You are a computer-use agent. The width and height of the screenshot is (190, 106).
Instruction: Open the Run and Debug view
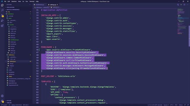[x=2, y=21]
